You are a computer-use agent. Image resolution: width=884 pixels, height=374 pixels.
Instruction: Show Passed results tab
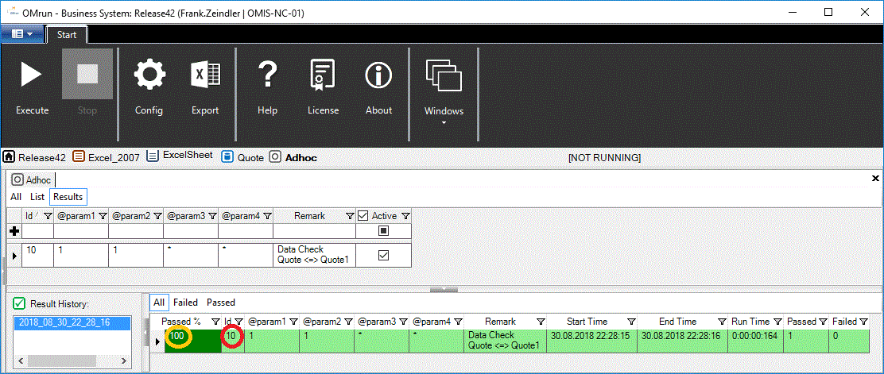pyautogui.click(x=221, y=303)
